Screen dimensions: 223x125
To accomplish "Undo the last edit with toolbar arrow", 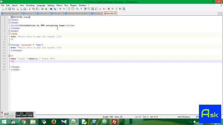I will point(42,9).
